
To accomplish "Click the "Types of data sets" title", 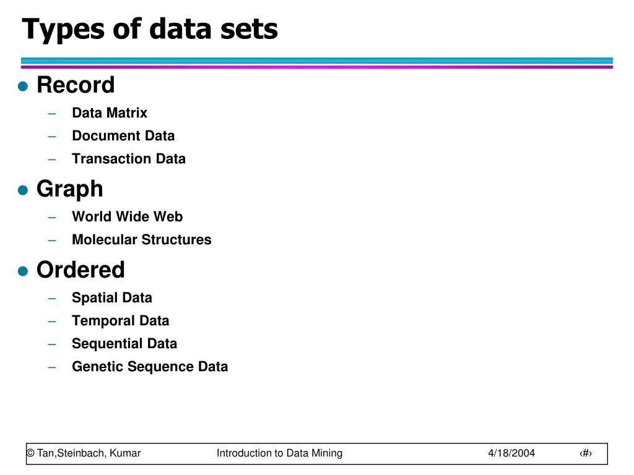I will click(x=150, y=29).
